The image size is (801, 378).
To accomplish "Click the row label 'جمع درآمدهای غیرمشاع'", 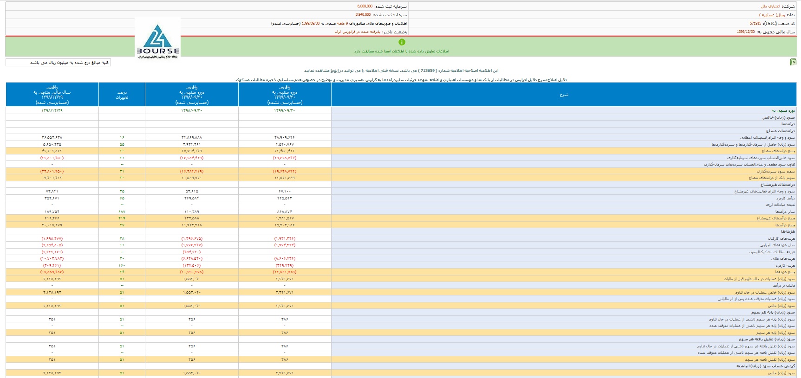I will (x=775, y=218).
